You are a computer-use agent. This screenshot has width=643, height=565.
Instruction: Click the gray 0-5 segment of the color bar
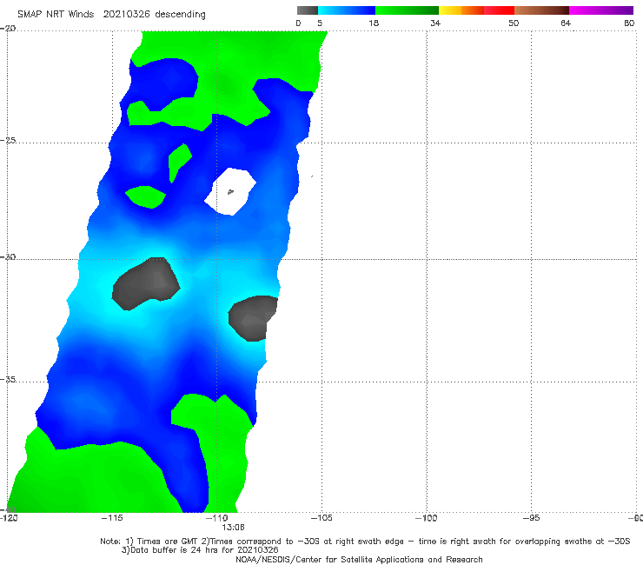[307, 10]
